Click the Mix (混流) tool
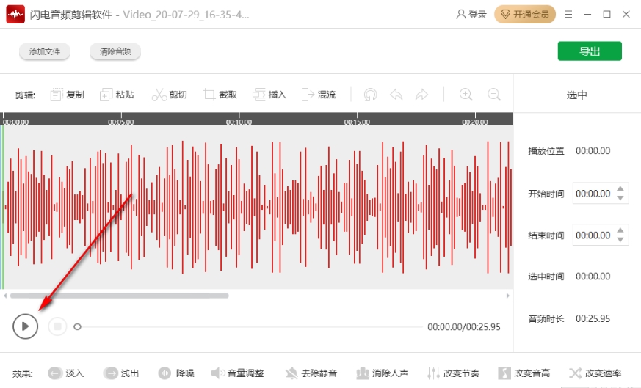Viewport: 641px width, 388px height. point(319,95)
